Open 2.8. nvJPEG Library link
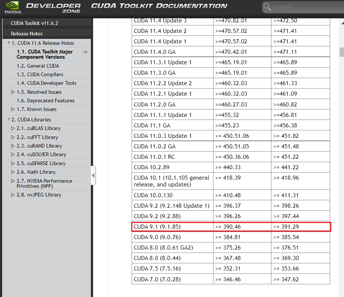Viewport: 344px width, 297px height. click(x=39, y=195)
